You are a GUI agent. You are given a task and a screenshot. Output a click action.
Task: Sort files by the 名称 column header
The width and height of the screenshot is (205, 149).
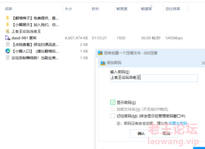9,9
